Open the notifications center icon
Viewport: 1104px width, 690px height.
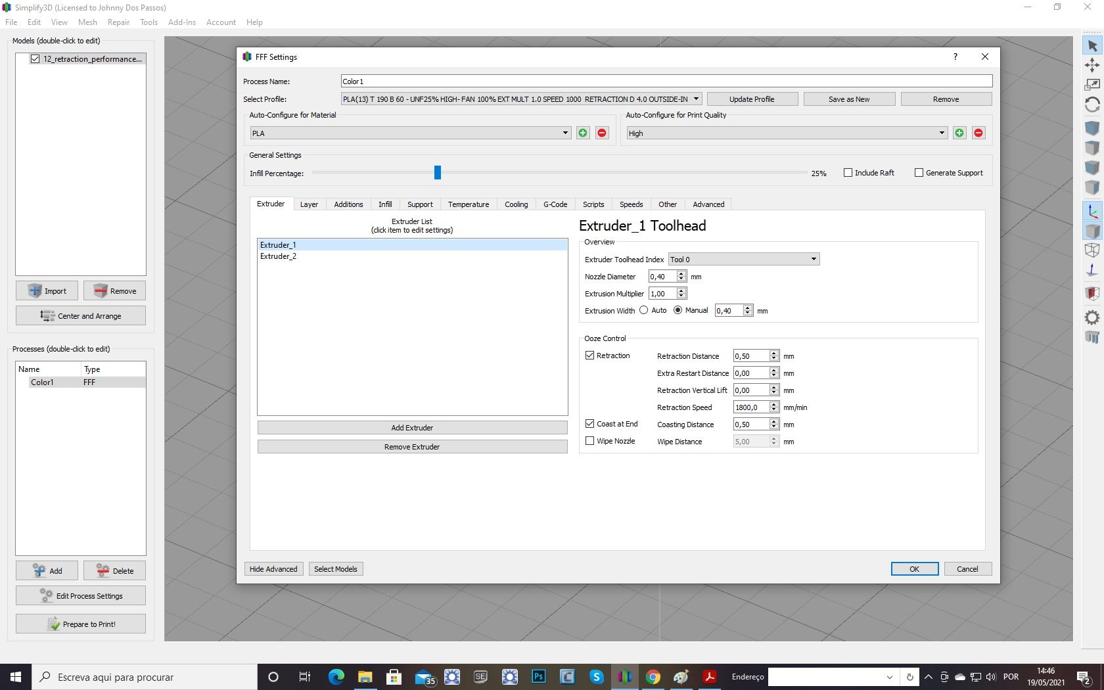pos(1084,676)
